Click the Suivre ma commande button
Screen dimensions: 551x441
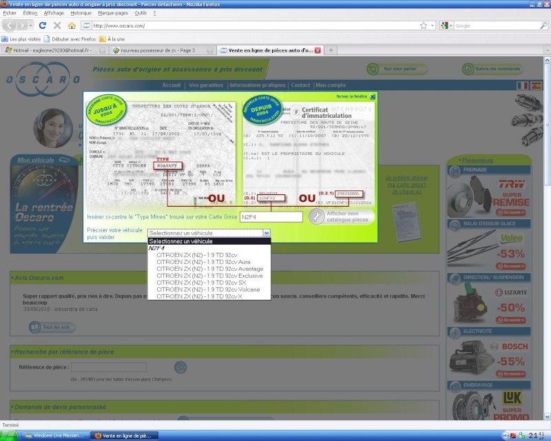pyautogui.click(x=492, y=69)
